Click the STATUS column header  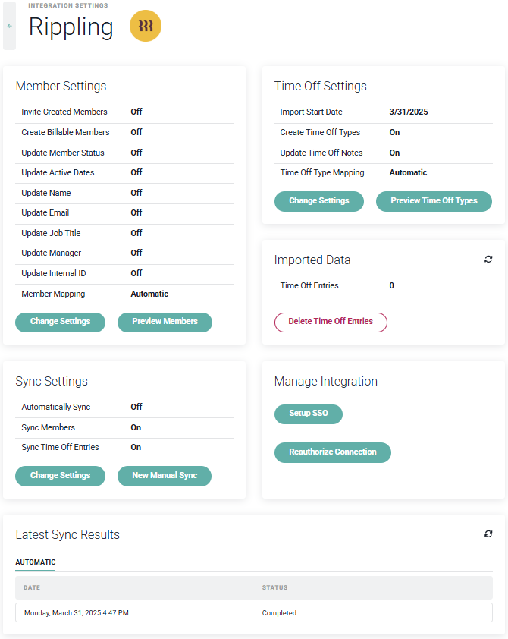[274, 587]
